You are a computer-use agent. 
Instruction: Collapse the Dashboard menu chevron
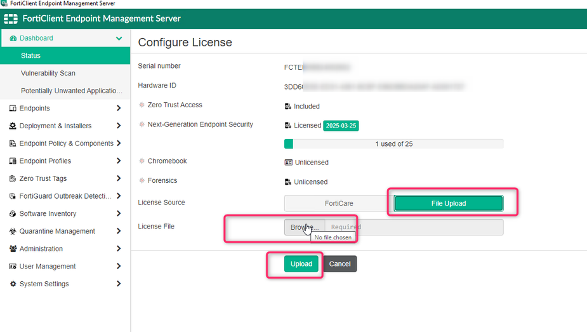coord(119,38)
